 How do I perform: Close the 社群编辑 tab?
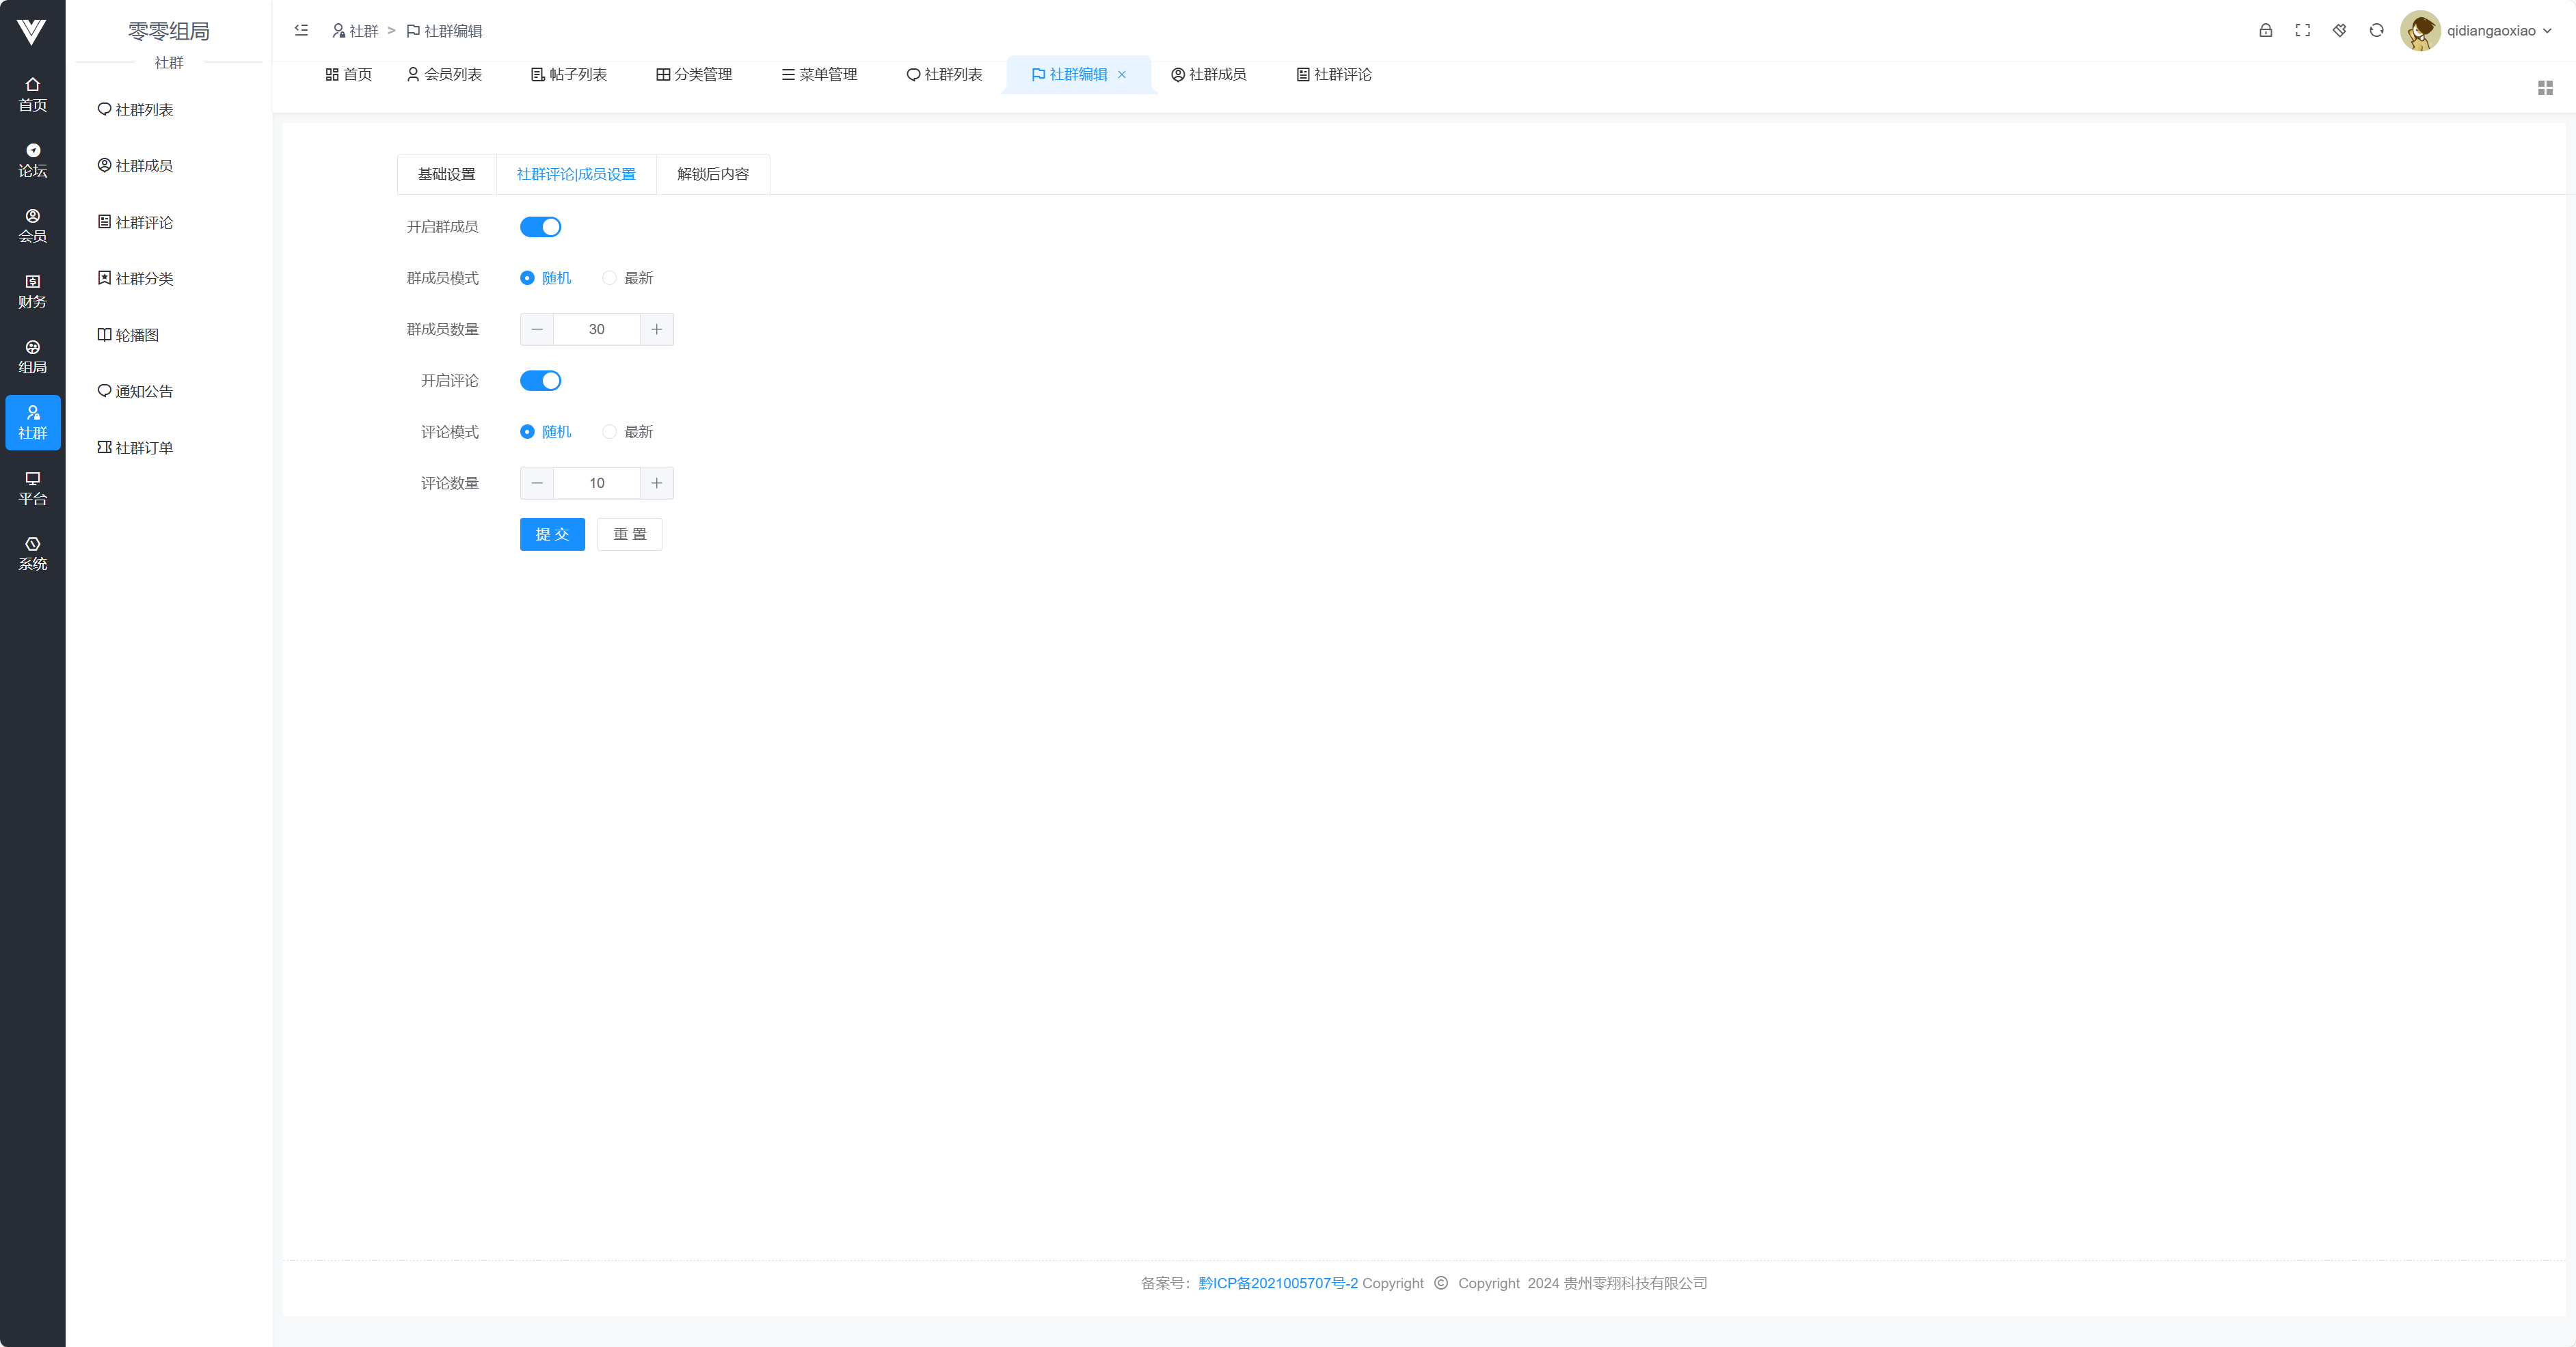pos(1122,75)
